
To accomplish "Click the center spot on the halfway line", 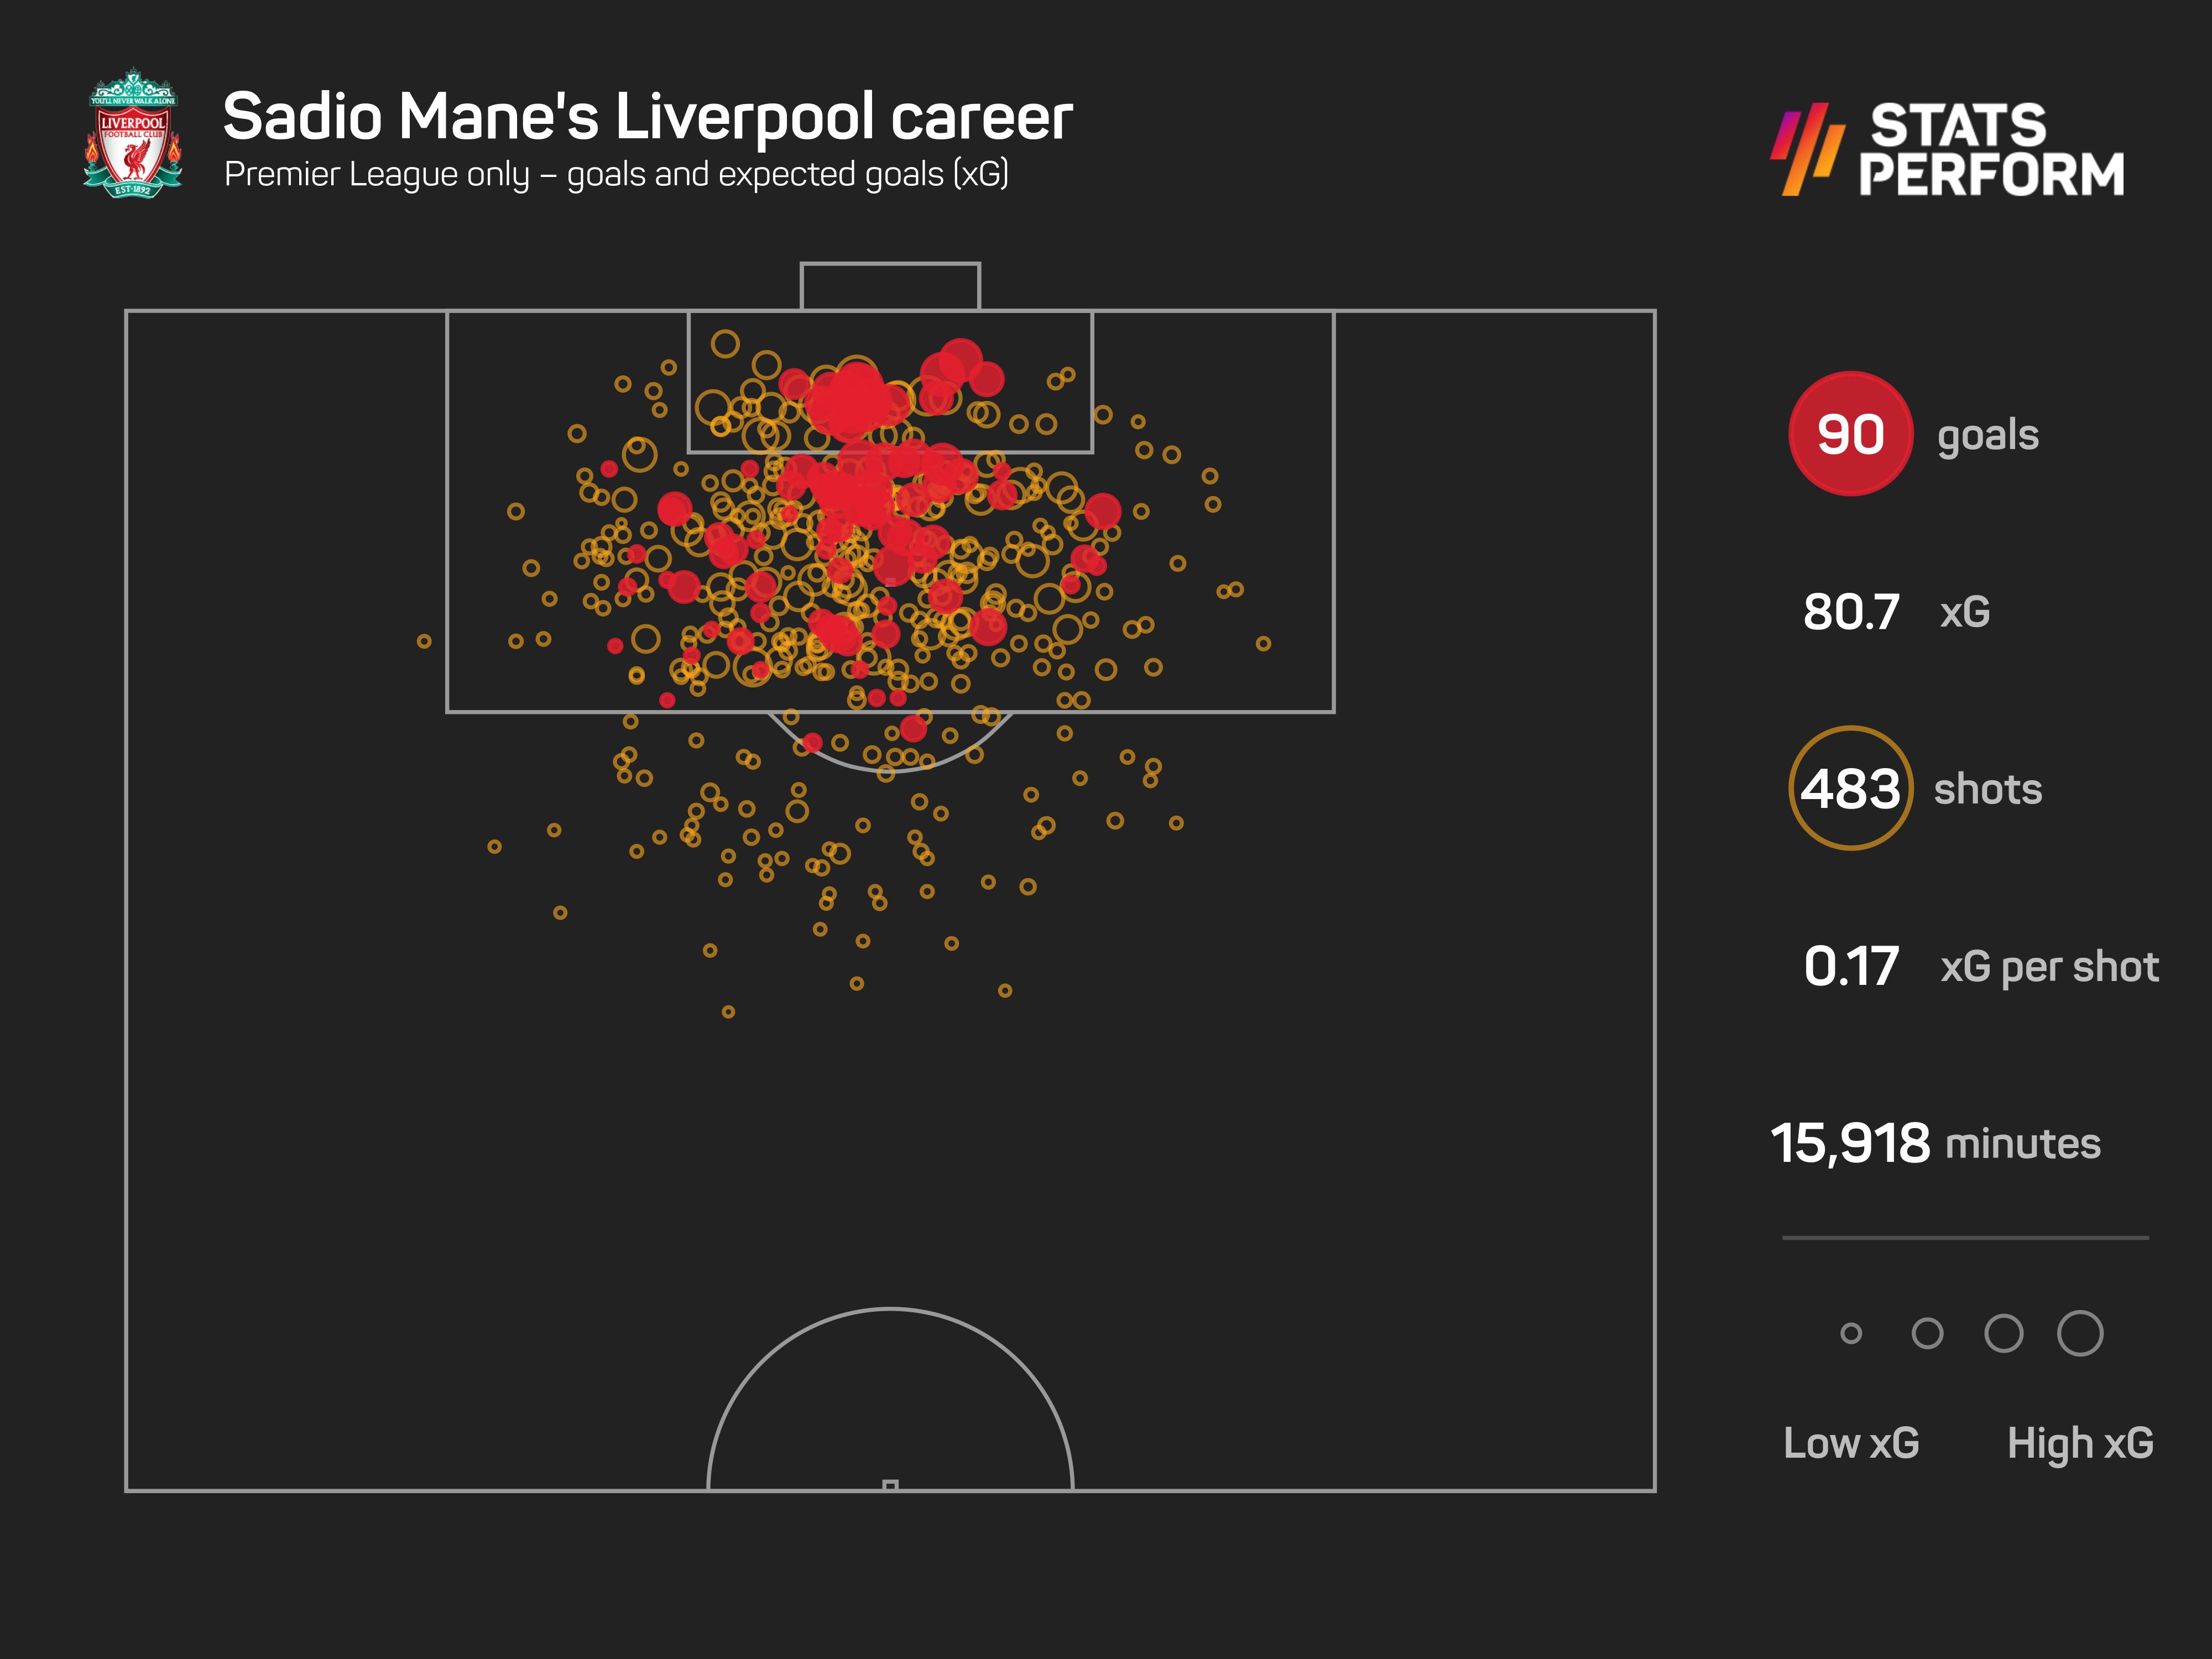I will tap(890, 1485).
